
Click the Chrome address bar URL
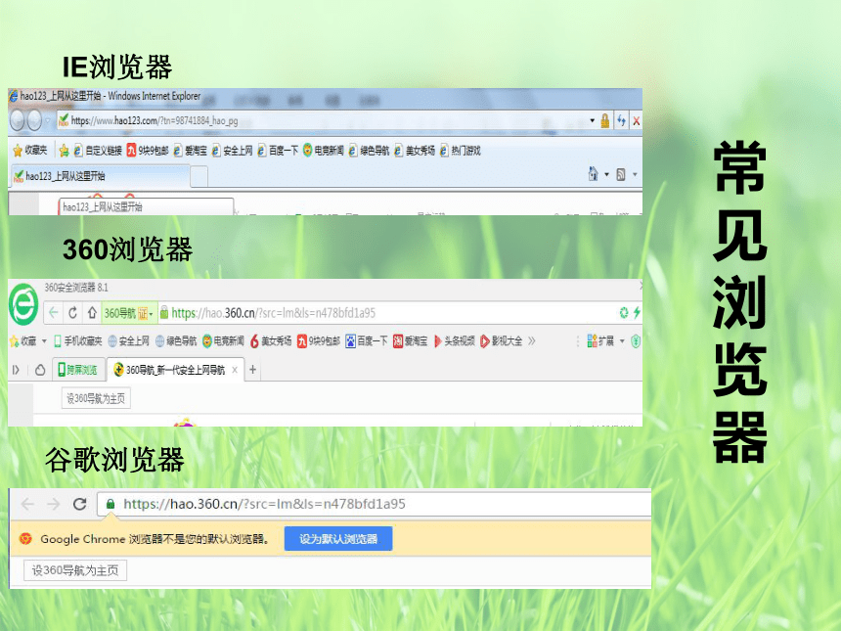(x=264, y=504)
